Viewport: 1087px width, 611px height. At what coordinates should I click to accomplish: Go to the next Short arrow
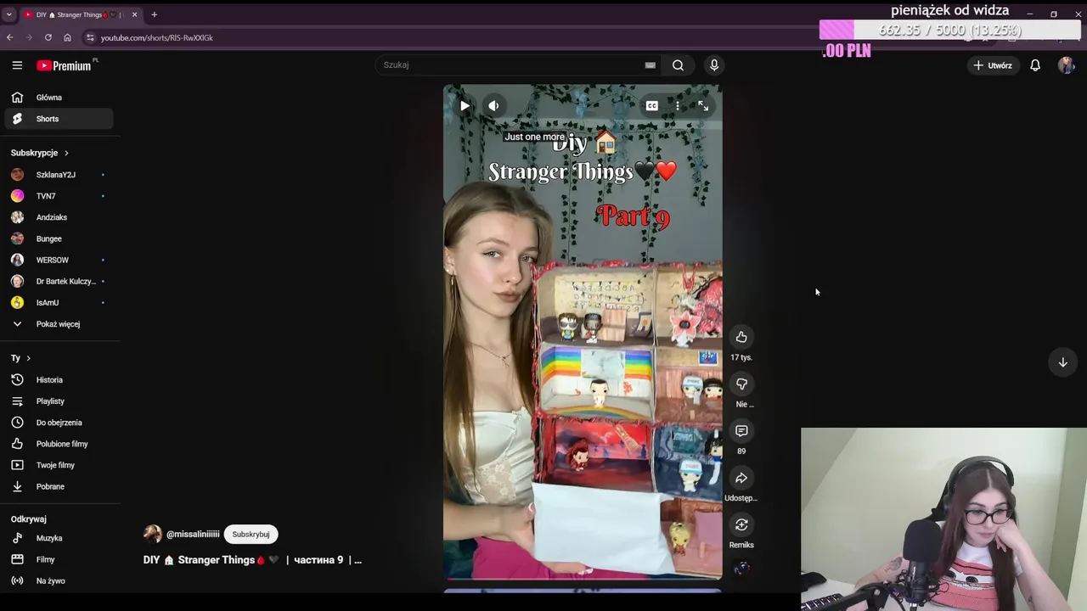pyautogui.click(x=1062, y=362)
